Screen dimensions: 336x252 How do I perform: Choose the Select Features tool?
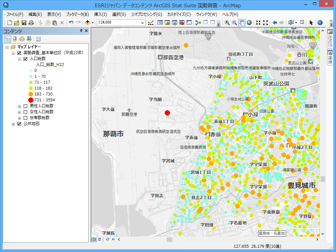[x=291, y=23]
